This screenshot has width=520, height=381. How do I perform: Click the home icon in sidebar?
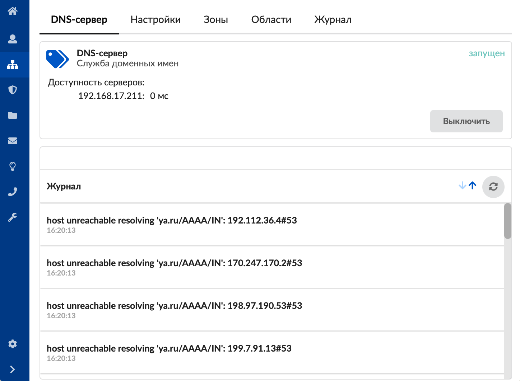pyautogui.click(x=13, y=11)
